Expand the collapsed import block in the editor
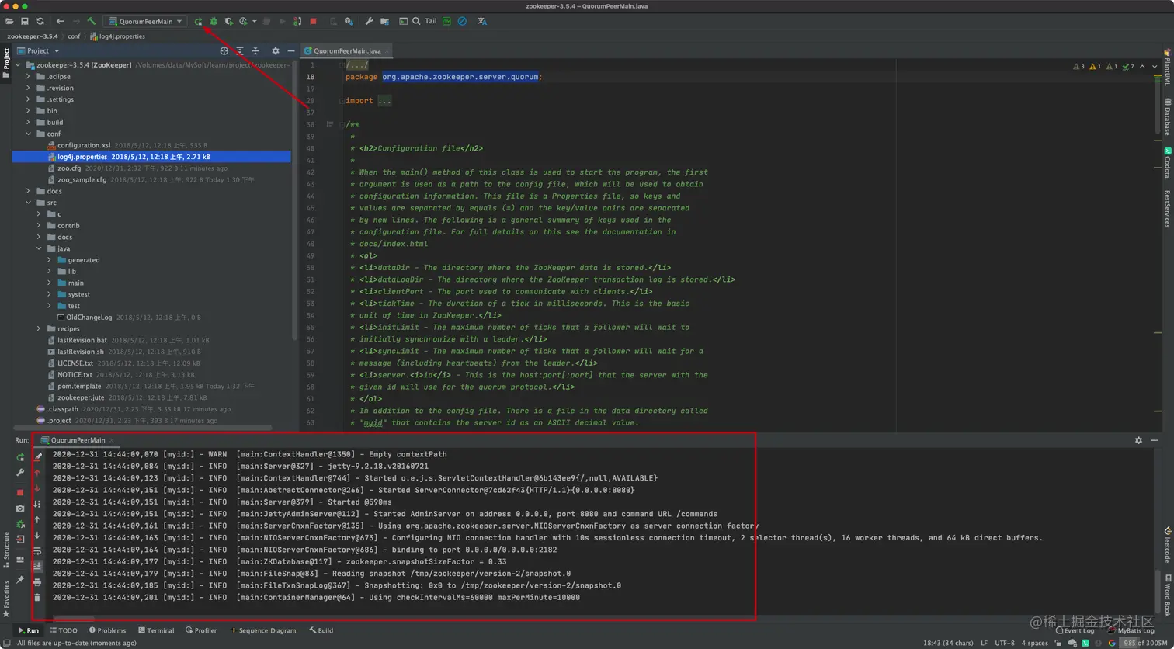The height and width of the screenshot is (649, 1174). click(385, 101)
